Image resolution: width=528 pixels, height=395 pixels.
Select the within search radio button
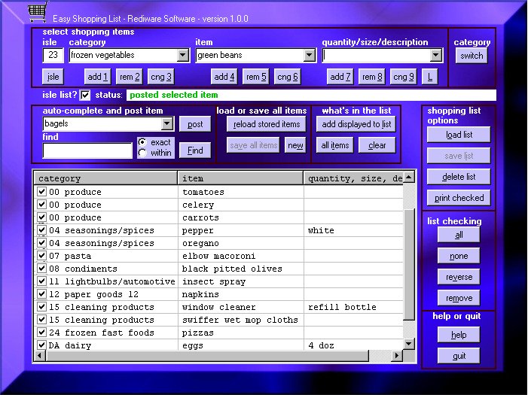tap(142, 153)
